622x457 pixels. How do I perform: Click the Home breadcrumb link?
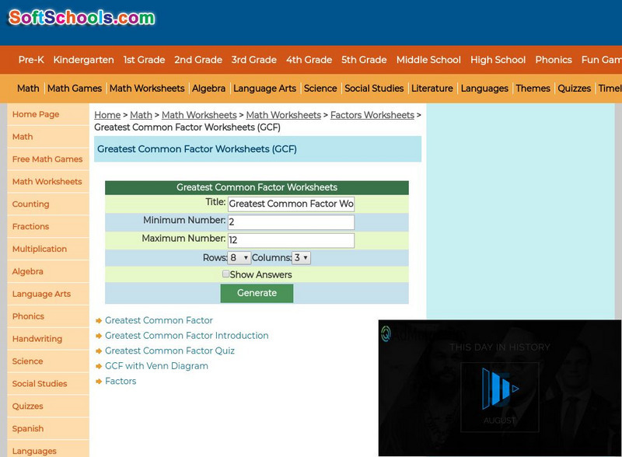(x=107, y=115)
